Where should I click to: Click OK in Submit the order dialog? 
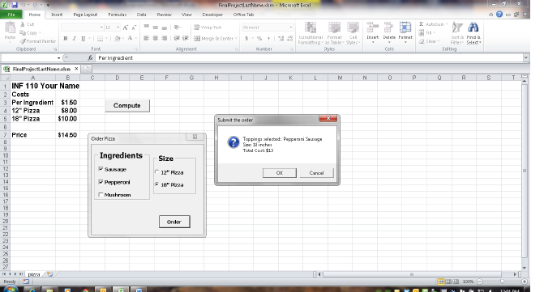pyautogui.click(x=279, y=172)
